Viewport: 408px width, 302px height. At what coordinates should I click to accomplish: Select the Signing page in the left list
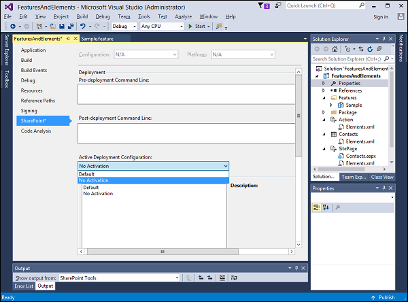click(x=29, y=110)
